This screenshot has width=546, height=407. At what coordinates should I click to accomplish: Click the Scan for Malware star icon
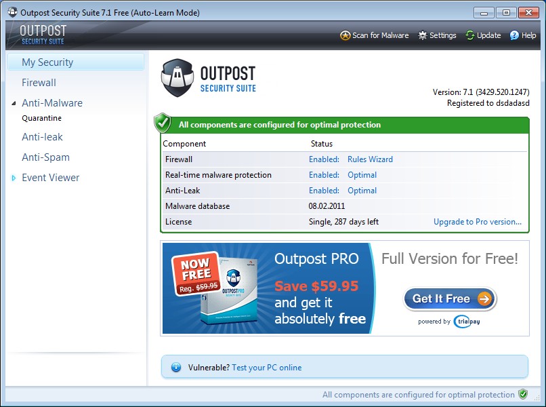[345, 35]
